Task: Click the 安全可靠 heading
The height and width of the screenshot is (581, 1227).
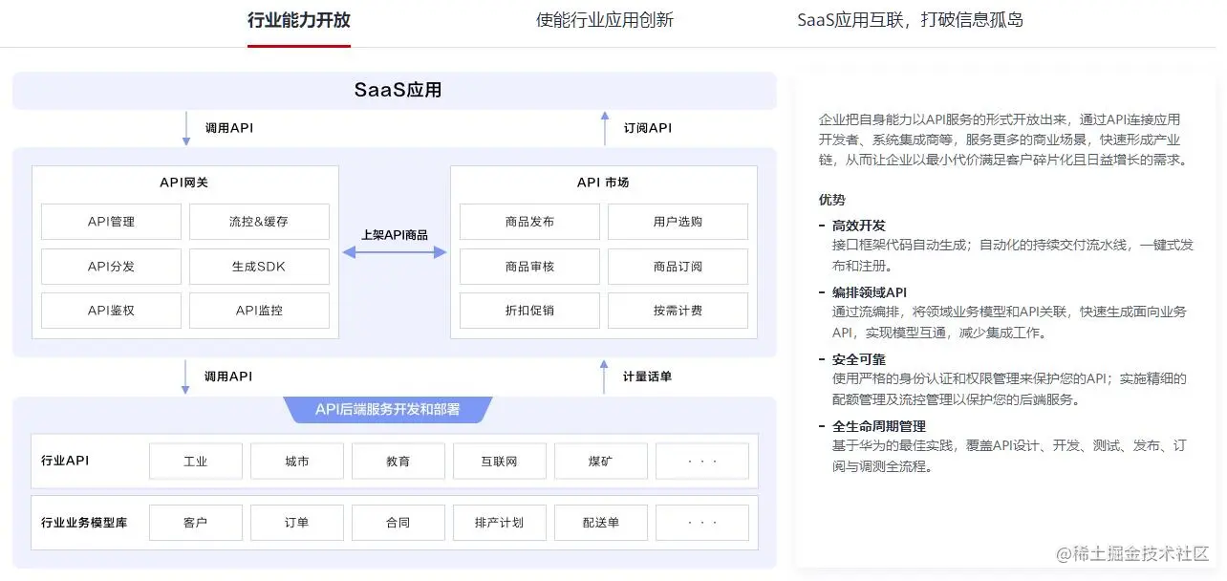Action: tap(859, 359)
